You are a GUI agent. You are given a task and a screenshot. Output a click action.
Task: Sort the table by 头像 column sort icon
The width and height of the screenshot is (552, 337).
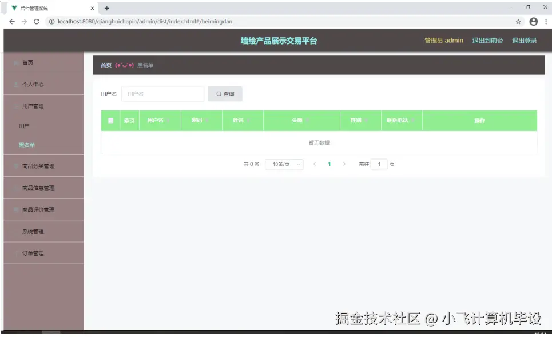click(308, 120)
